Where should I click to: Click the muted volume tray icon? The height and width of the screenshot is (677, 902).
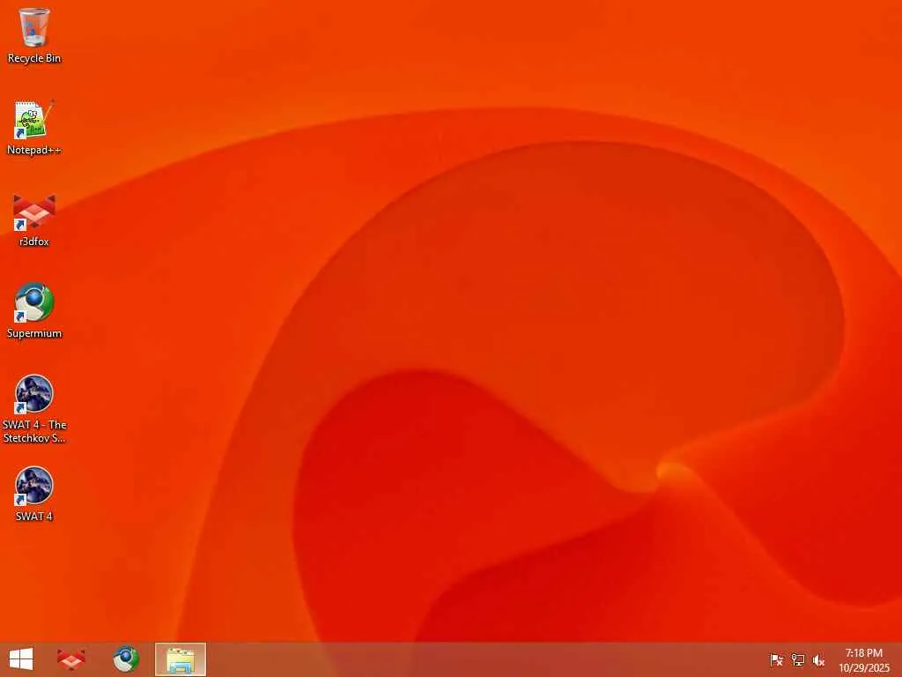818,659
